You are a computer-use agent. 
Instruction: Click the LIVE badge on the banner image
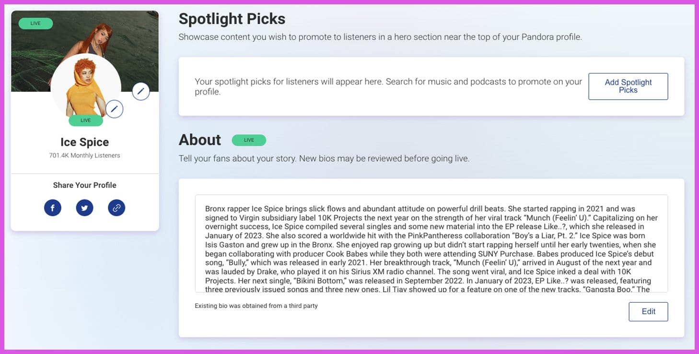click(x=35, y=23)
